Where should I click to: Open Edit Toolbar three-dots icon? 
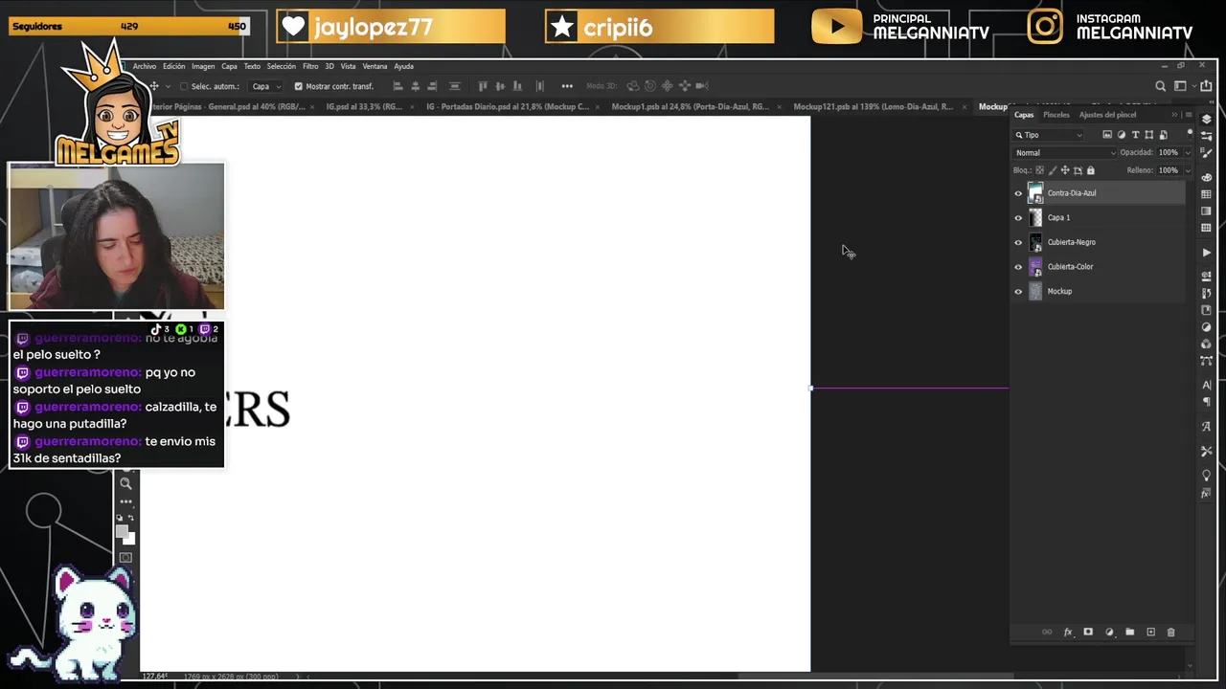point(125,501)
